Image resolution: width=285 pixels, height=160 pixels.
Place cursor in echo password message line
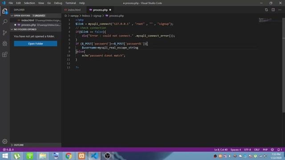pyautogui.click(x=103, y=56)
